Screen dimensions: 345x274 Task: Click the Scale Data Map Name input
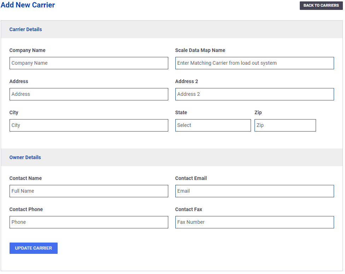point(254,63)
